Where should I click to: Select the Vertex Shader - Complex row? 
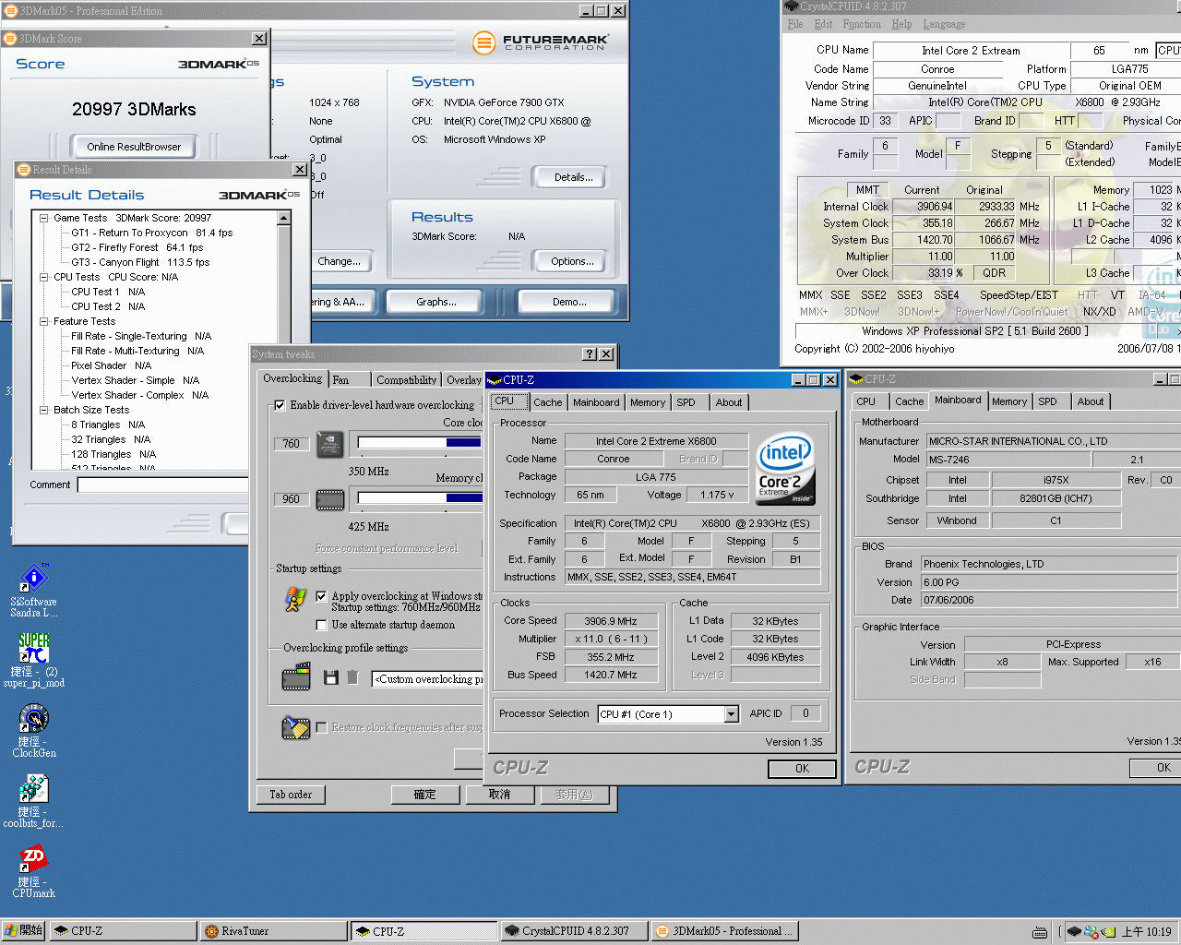[x=140, y=395]
